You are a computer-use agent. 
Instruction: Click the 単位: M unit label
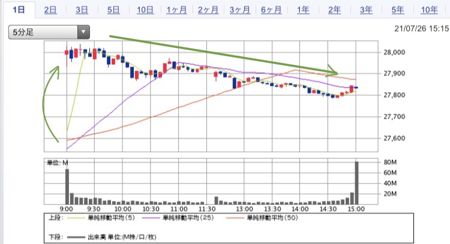58,163
